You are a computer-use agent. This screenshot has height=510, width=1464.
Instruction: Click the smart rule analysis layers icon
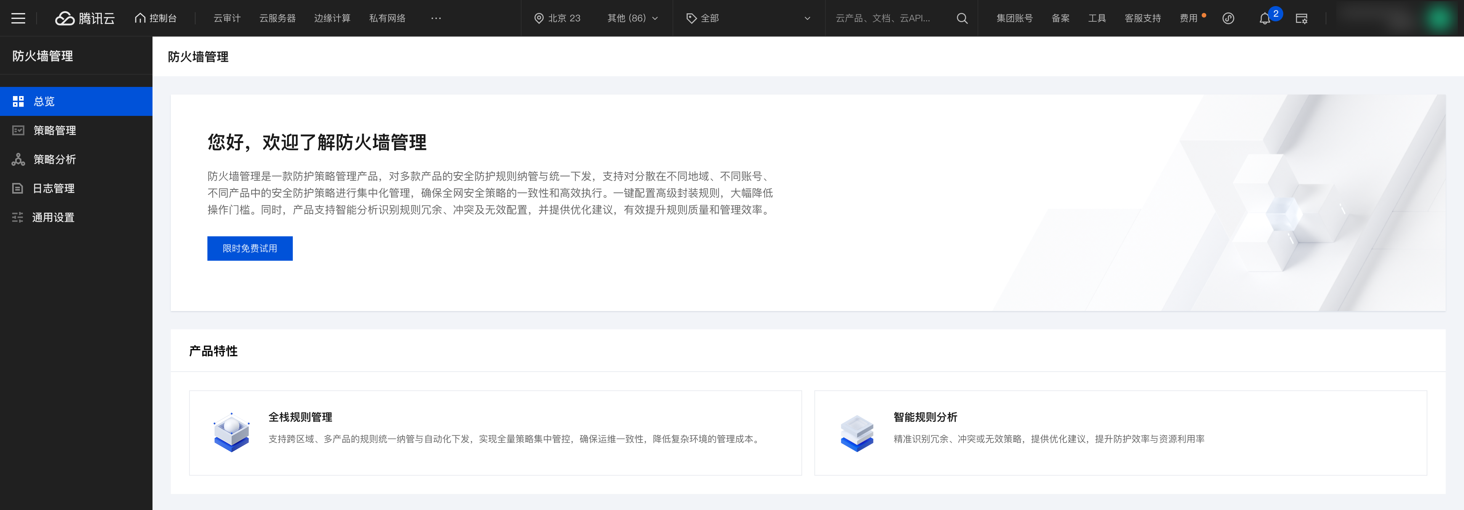click(x=856, y=433)
